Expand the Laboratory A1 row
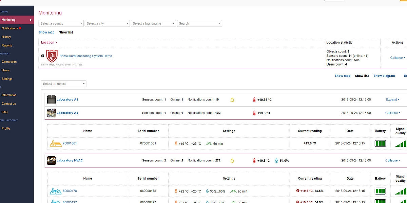The image size is (407, 203). click(x=393, y=100)
